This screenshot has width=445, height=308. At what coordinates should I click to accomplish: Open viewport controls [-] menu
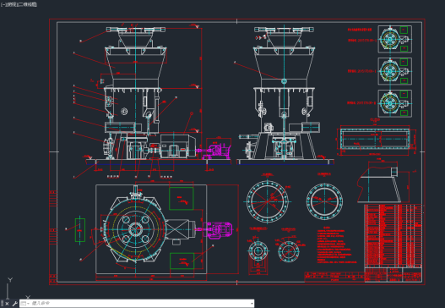[x=3, y=4]
